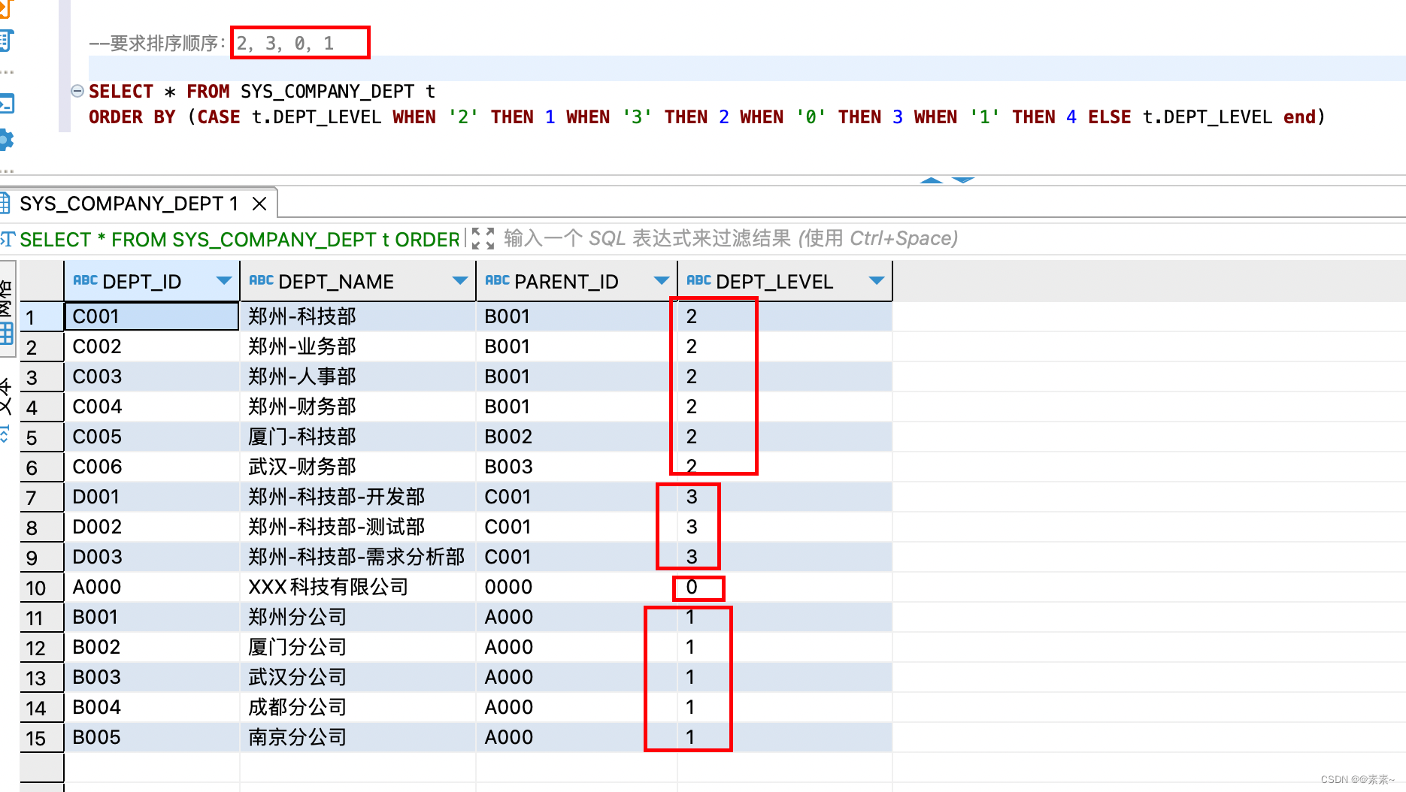1406x792 pixels.
Task: Select DEPT_LEVEL cell showing 0
Action: pyautogui.click(x=785, y=587)
